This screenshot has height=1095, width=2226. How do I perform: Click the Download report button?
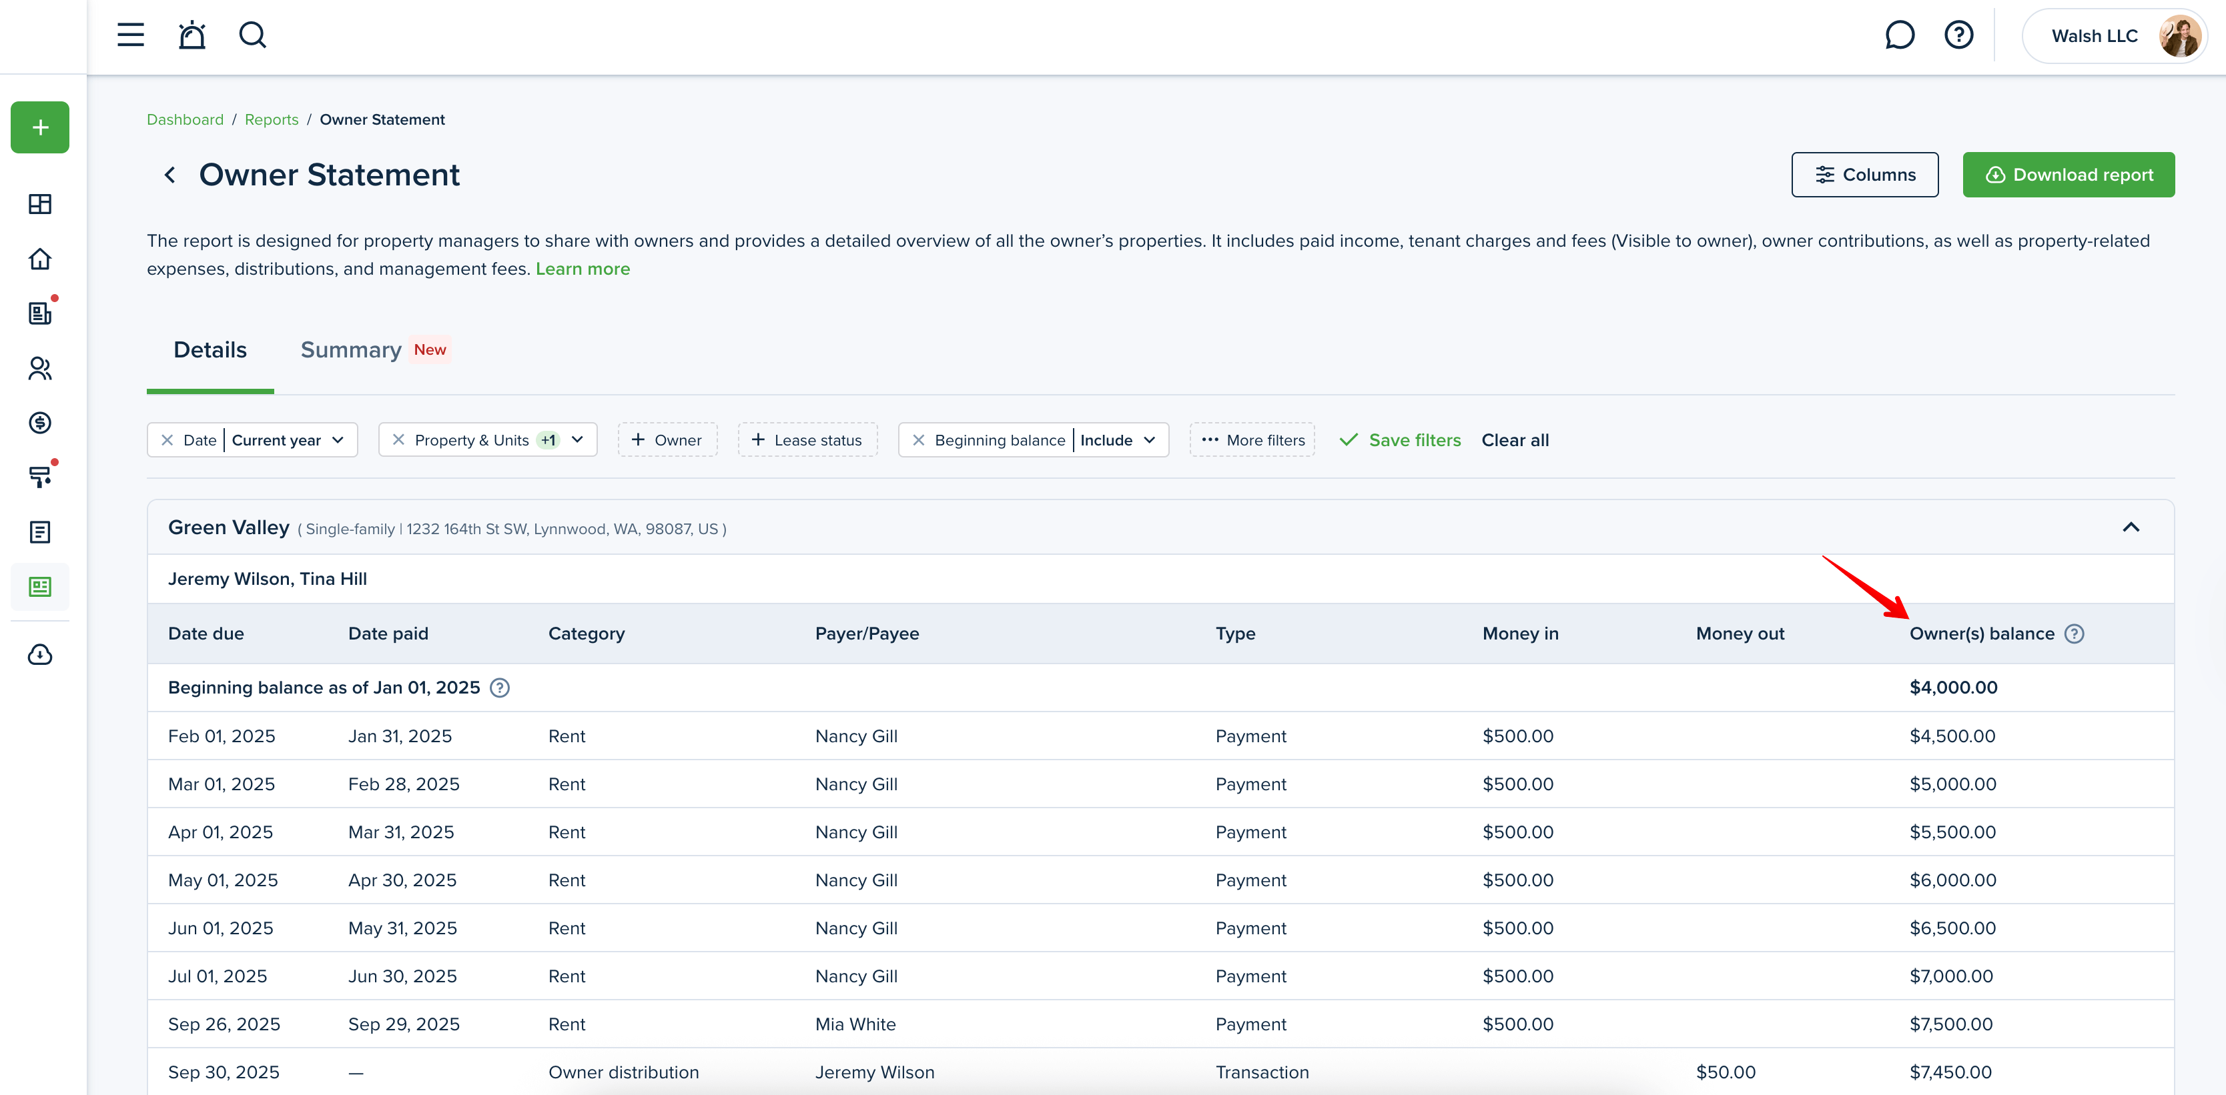(2068, 175)
